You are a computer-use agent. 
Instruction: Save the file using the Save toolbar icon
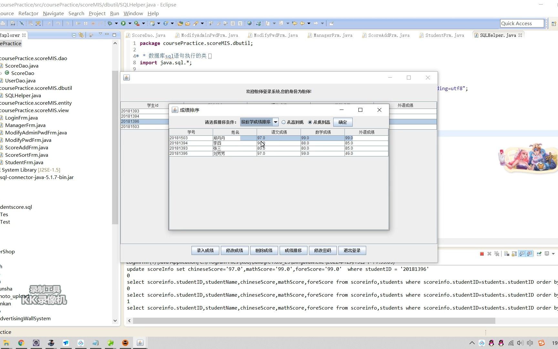(x=3, y=23)
